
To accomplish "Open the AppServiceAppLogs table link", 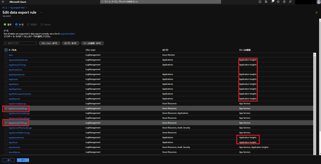I will coord(17,104).
